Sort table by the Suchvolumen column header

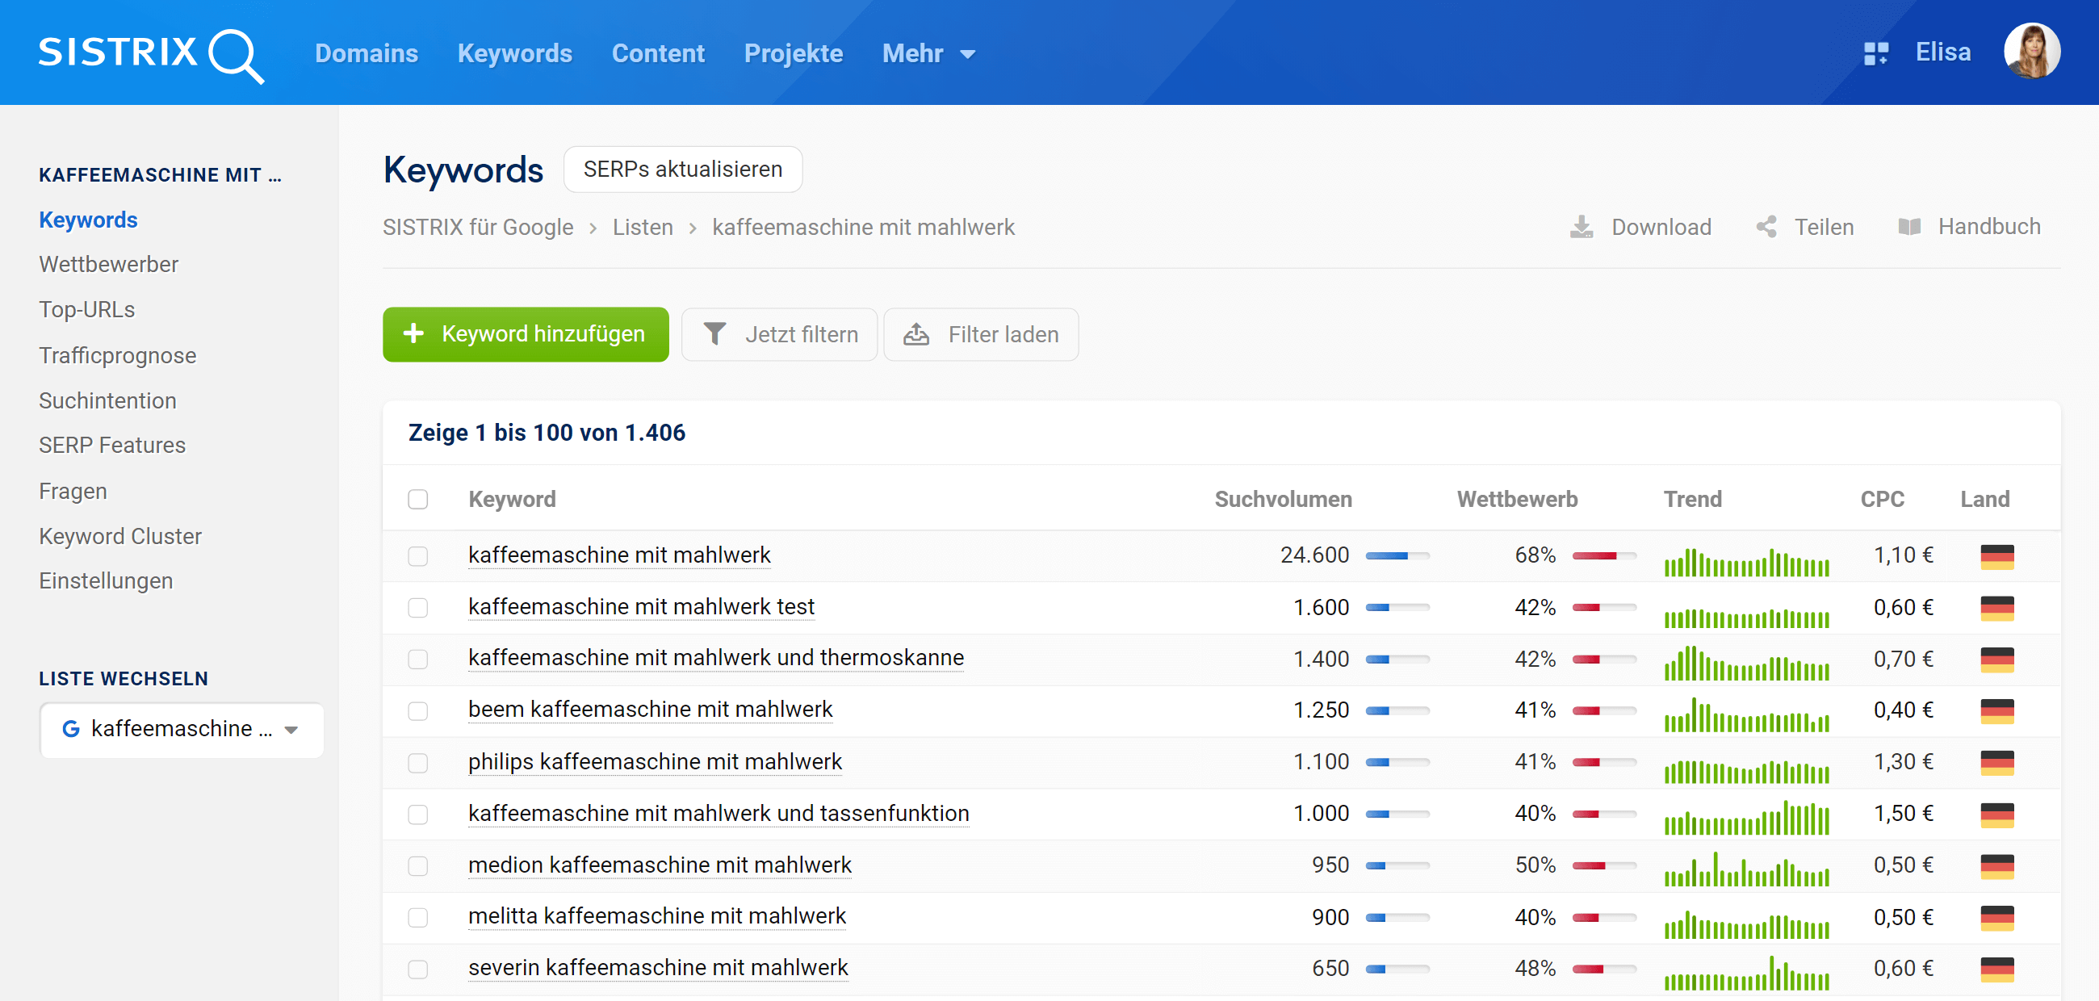1283,499
